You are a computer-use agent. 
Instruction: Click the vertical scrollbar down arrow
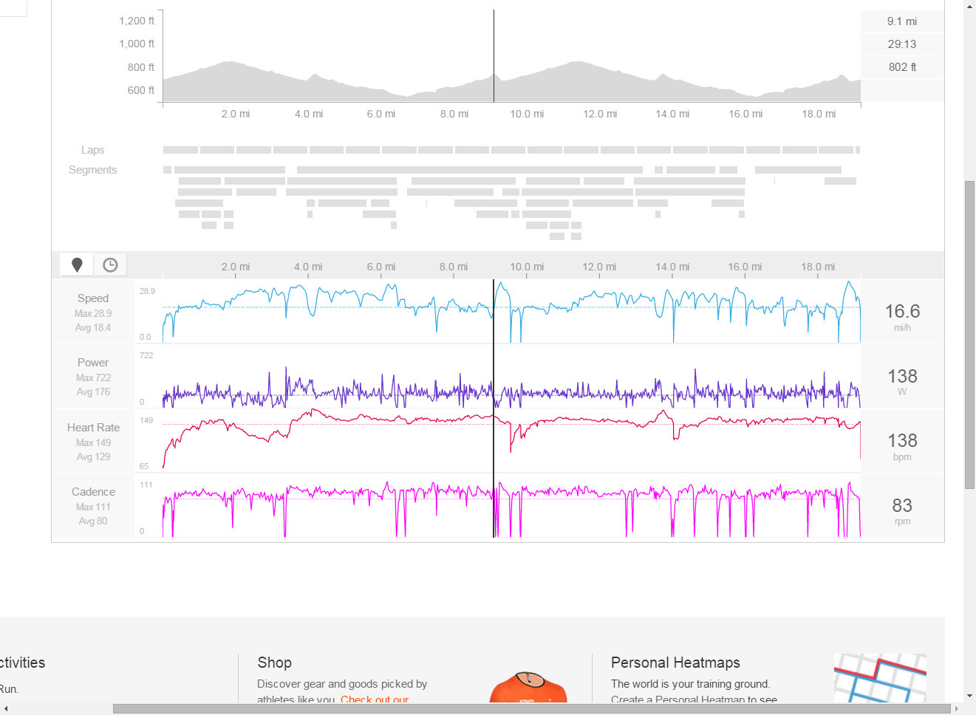(x=969, y=696)
